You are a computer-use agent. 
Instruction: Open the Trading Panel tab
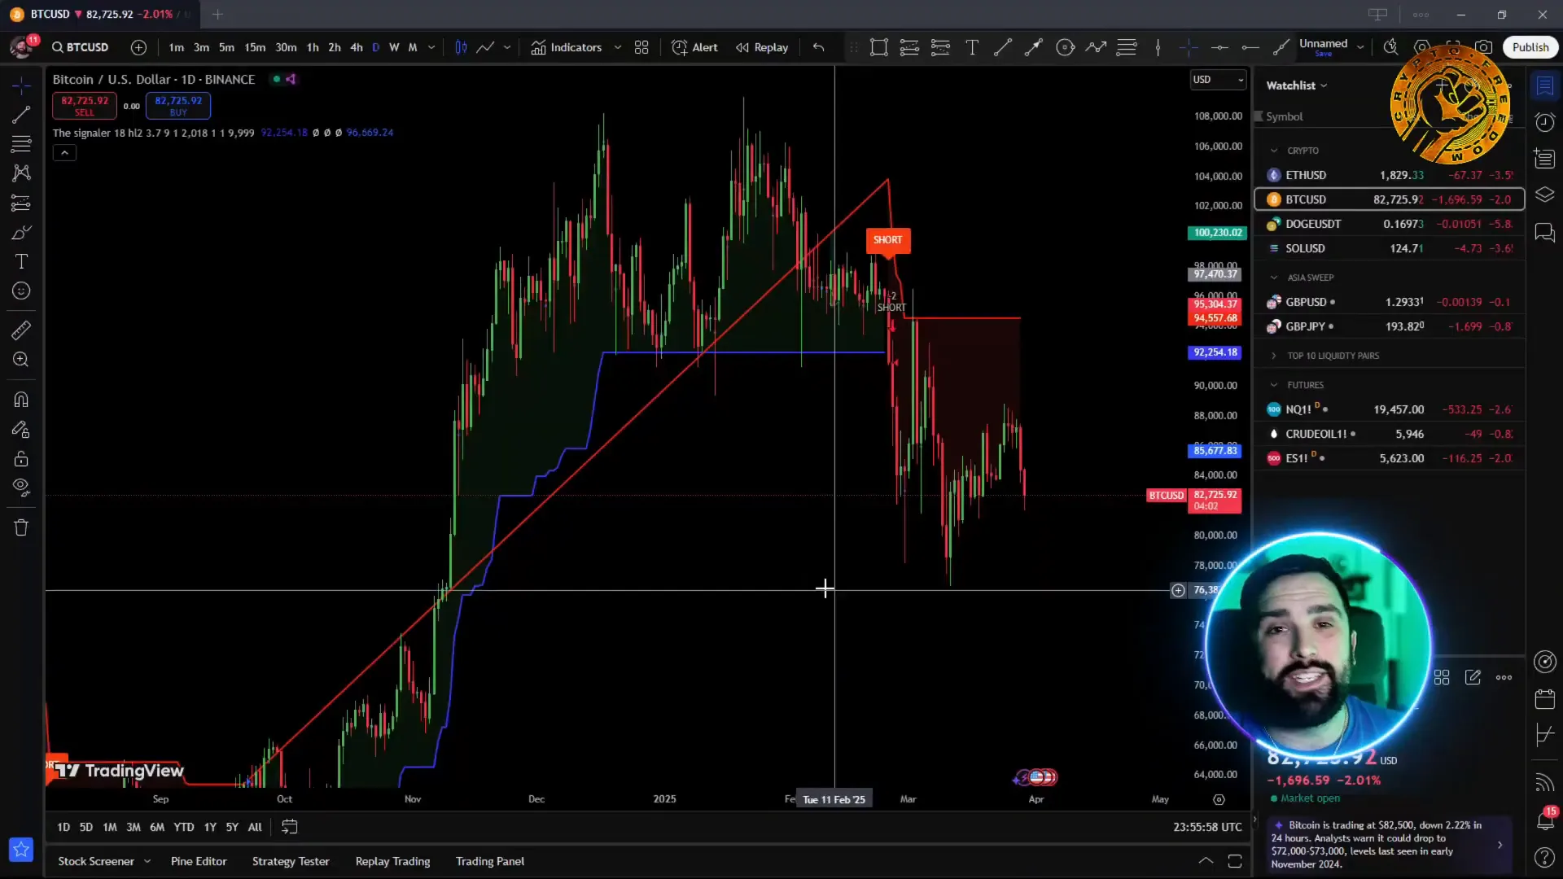pos(490,861)
